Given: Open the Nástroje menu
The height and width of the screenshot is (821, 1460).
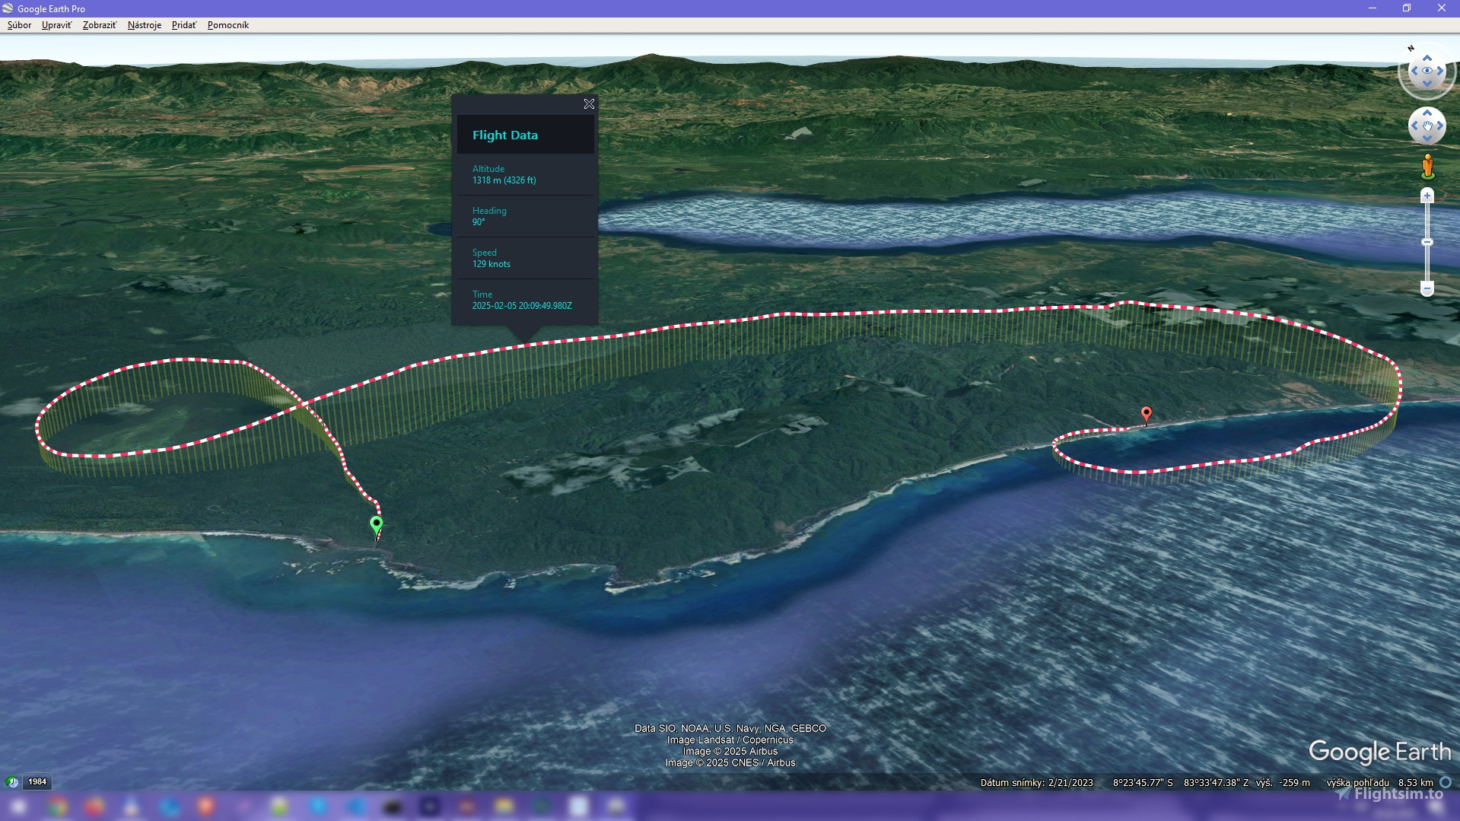Looking at the screenshot, I should (144, 25).
